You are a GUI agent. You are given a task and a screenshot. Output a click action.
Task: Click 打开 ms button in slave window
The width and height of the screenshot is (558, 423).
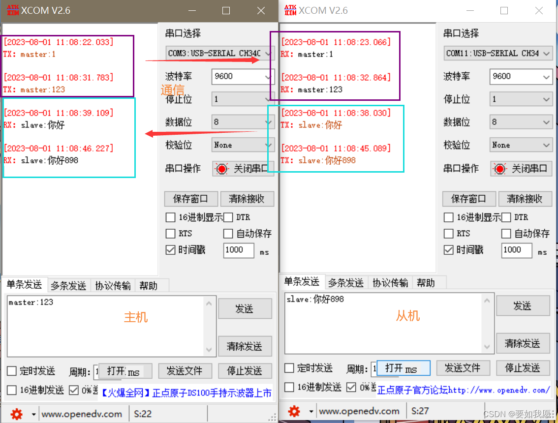click(x=403, y=368)
